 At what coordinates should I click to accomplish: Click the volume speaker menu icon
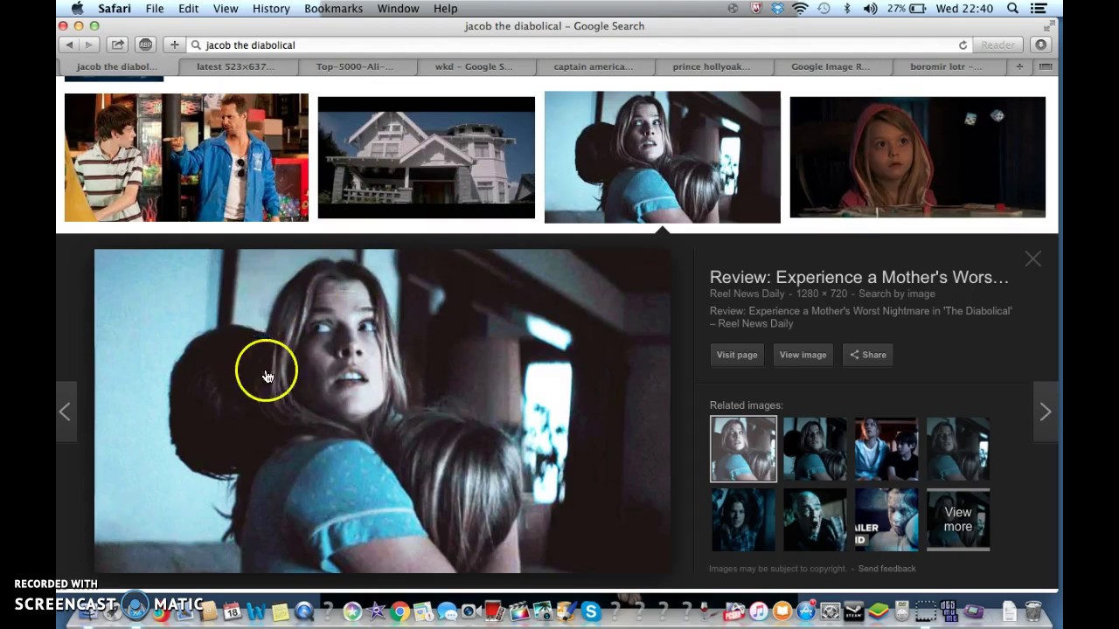coord(870,9)
